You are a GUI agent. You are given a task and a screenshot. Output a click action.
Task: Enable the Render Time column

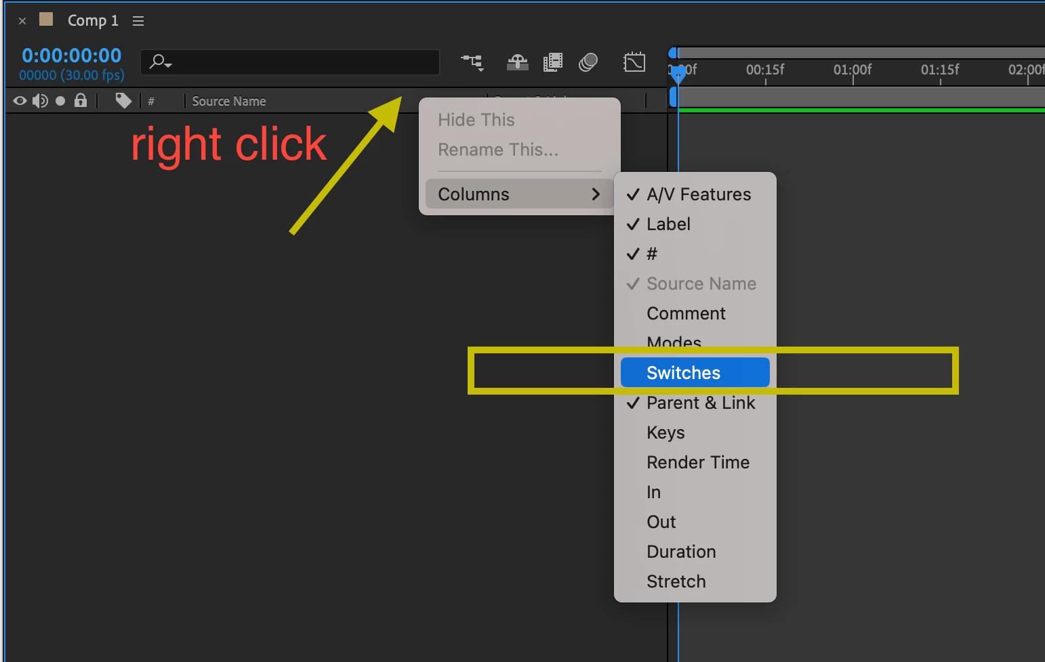[695, 462]
